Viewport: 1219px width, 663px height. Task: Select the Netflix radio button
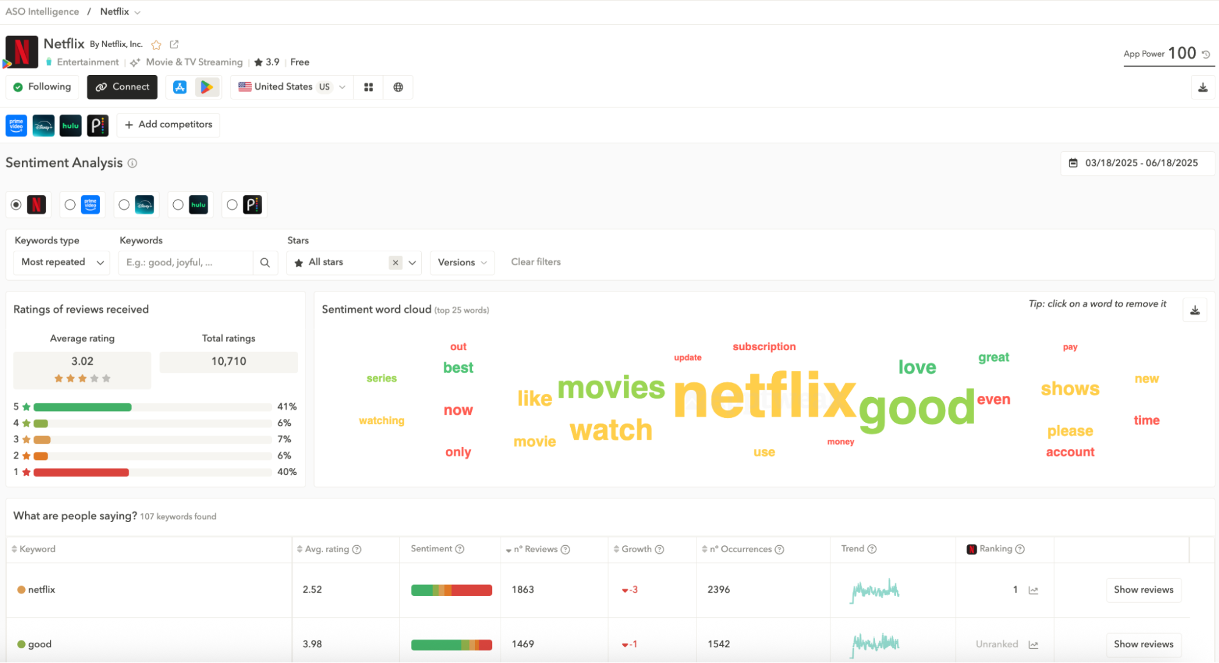(16, 205)
